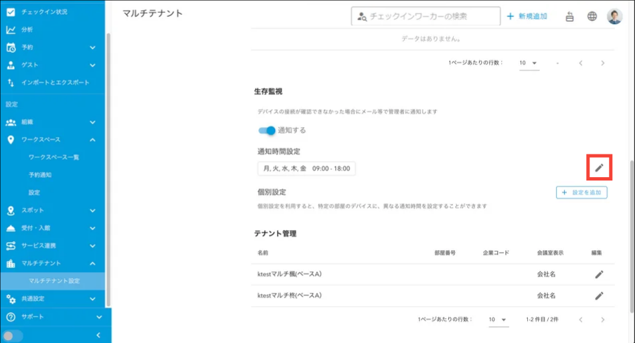
Task: Toggle the switch at sidebar bottom left
Action: click(x=13, y=335)
